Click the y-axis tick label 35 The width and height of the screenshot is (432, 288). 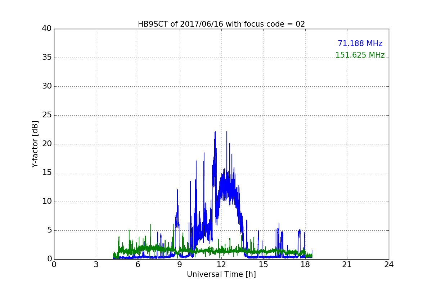point(47,58)
